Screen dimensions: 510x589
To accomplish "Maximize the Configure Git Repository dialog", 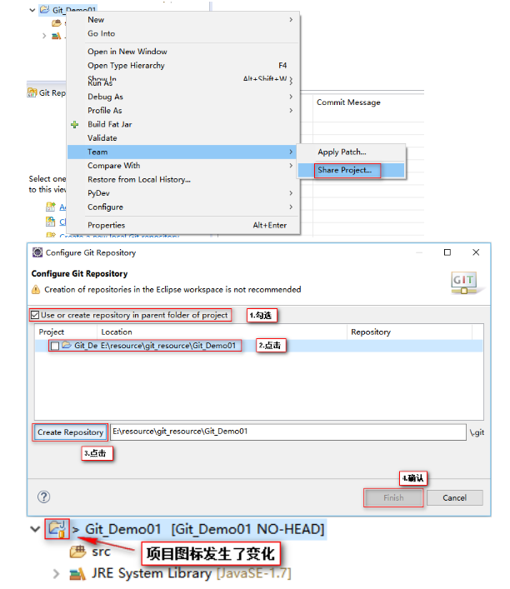I will pos(447,252).
